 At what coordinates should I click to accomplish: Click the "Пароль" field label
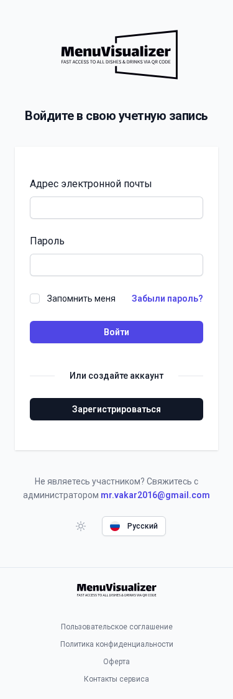click(x=47, y=241)
